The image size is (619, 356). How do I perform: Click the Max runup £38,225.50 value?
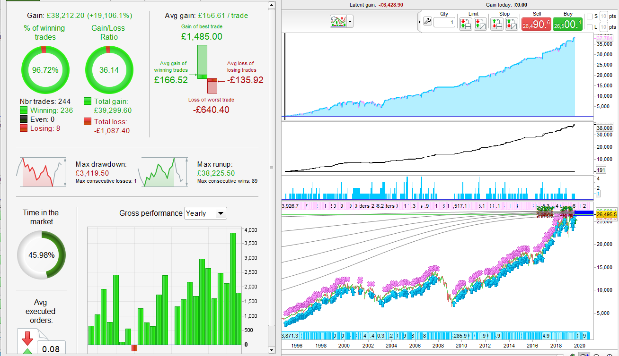point(217,173)
